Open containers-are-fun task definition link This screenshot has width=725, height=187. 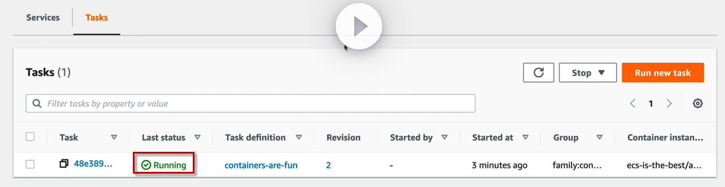[261, 165]
